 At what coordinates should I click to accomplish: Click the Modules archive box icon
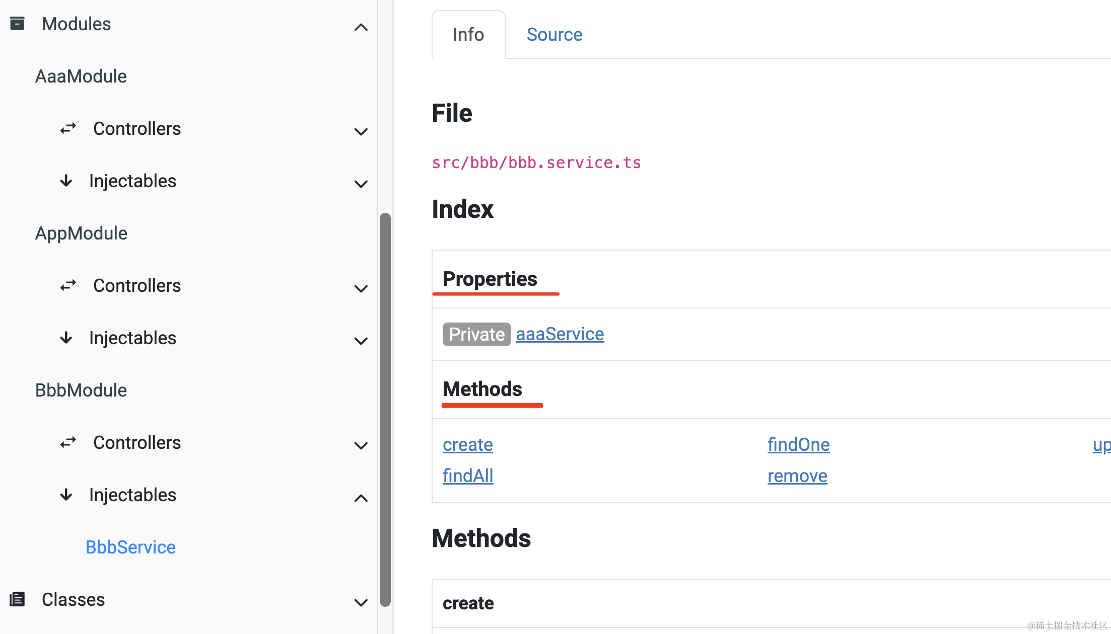coord(17,24)
